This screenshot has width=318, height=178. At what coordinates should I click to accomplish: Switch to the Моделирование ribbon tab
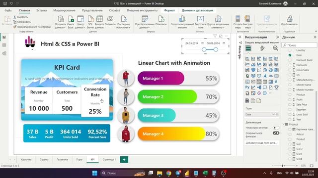pos(64,10)
